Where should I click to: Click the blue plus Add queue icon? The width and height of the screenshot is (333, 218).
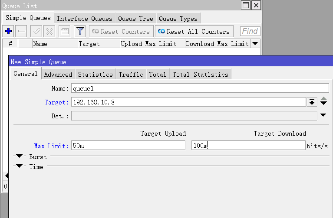[8, 31]
